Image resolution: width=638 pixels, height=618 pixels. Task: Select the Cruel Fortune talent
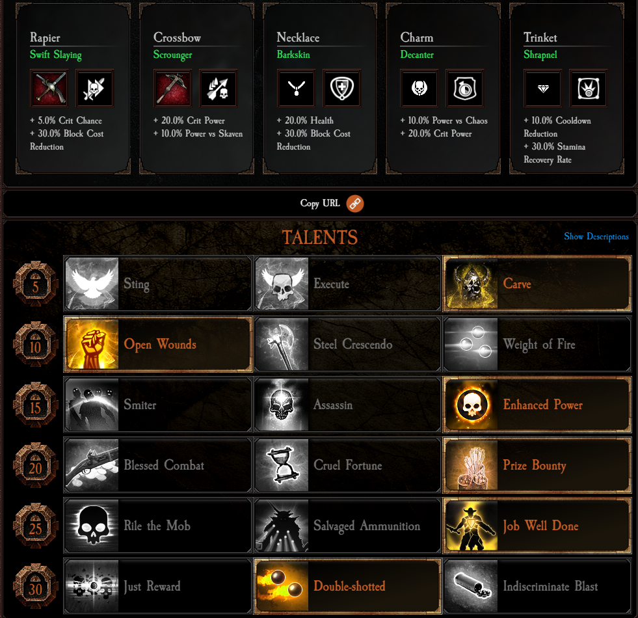[x=347, y=465]
